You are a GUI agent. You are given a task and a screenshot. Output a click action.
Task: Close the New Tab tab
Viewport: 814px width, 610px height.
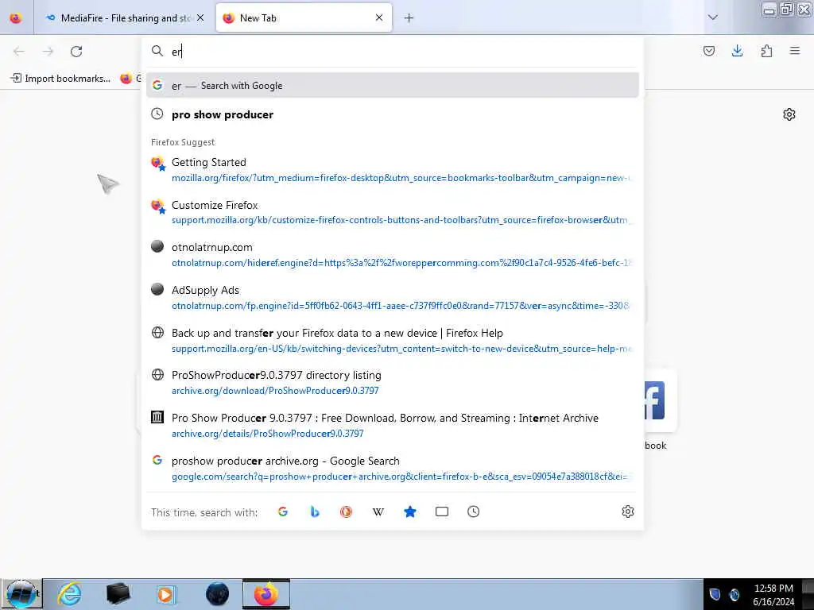pos(379,18)
